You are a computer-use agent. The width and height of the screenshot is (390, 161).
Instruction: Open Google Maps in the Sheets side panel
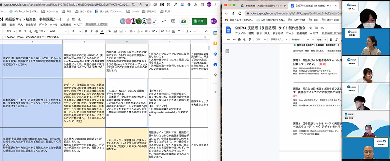pos(215,75)
